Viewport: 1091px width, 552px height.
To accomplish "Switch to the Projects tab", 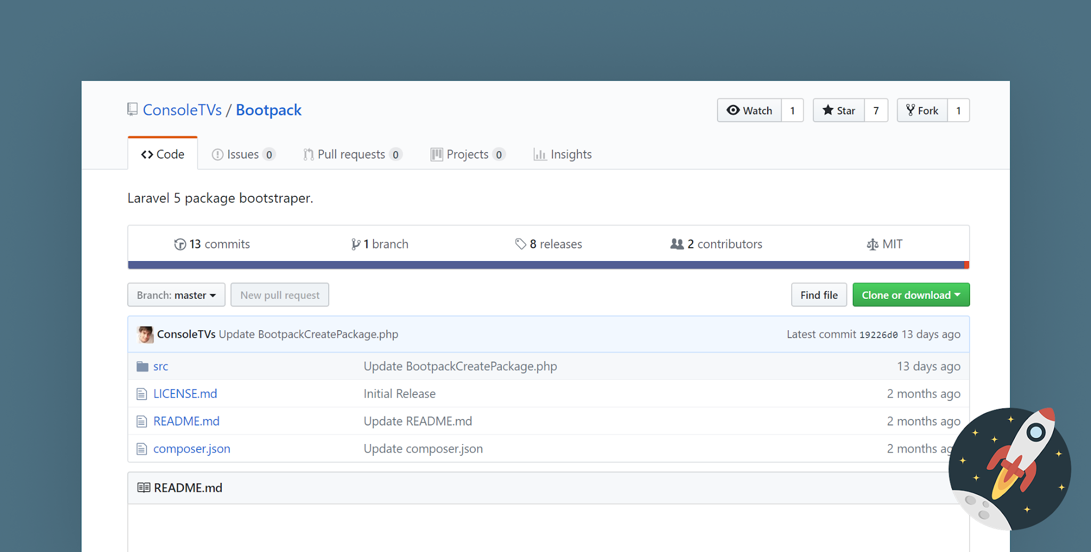I will click(468, 154).
